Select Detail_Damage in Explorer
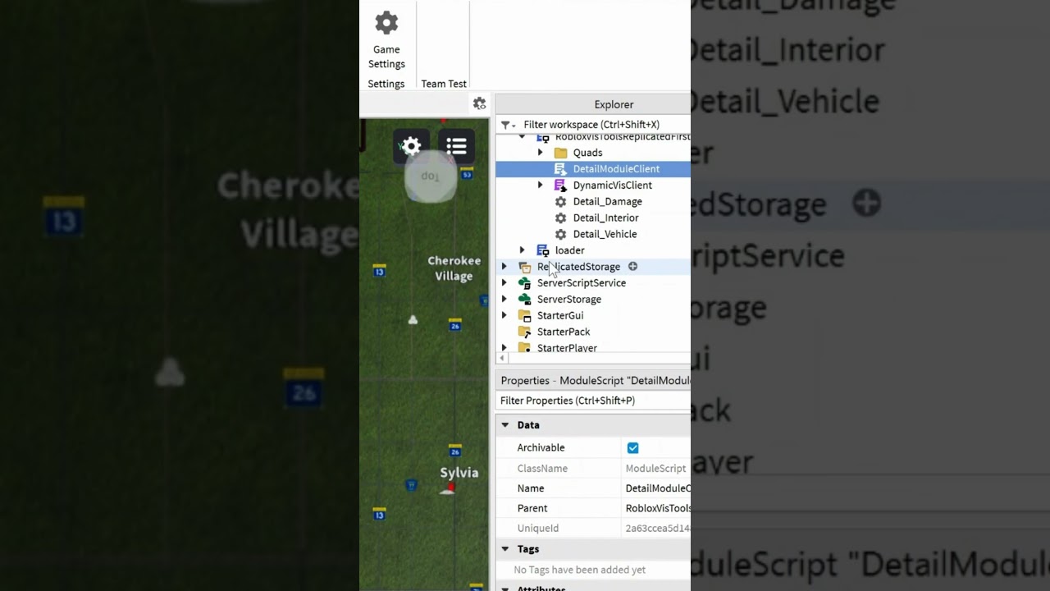Viewport: 1050px width, 591px height. click(607, 201)
